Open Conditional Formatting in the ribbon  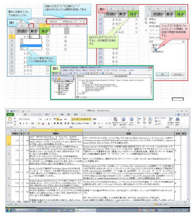pyautogui.click(x=116, y=121)
